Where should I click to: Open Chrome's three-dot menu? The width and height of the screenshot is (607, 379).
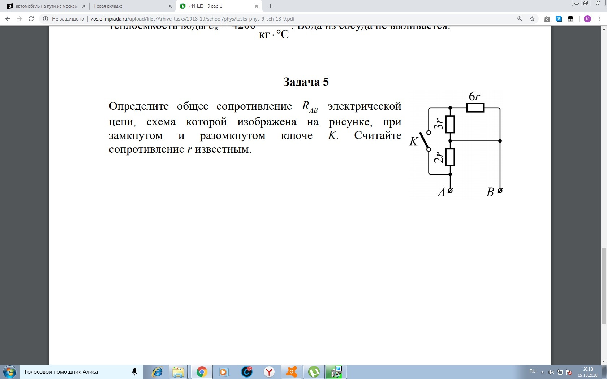pyautogui.click(x=599, y=19)
